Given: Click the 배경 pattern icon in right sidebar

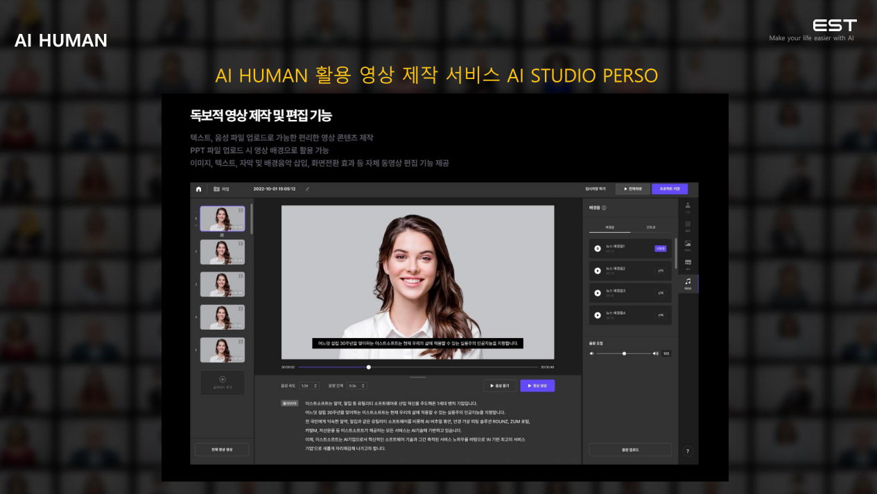Looking at the screenshot, I should [688, 224].
